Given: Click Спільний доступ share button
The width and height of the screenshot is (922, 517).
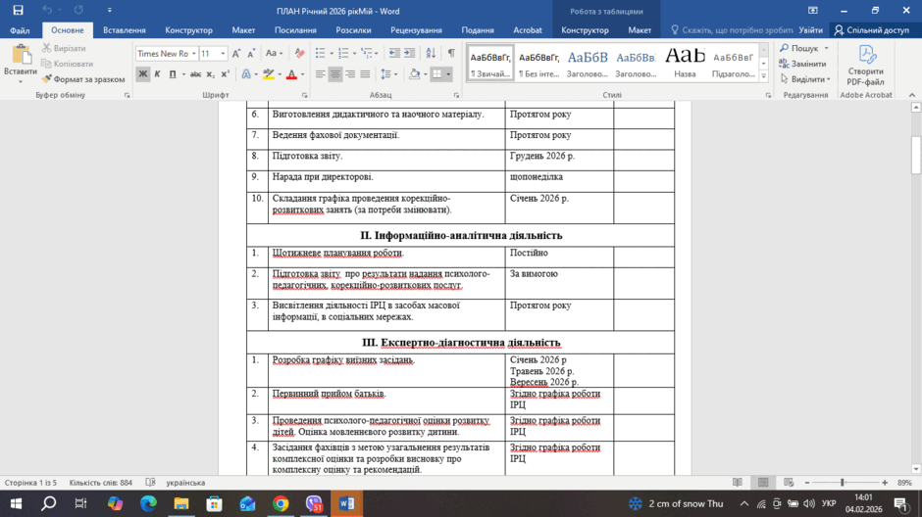Looking at the screenshot, I should click(872, 30).
